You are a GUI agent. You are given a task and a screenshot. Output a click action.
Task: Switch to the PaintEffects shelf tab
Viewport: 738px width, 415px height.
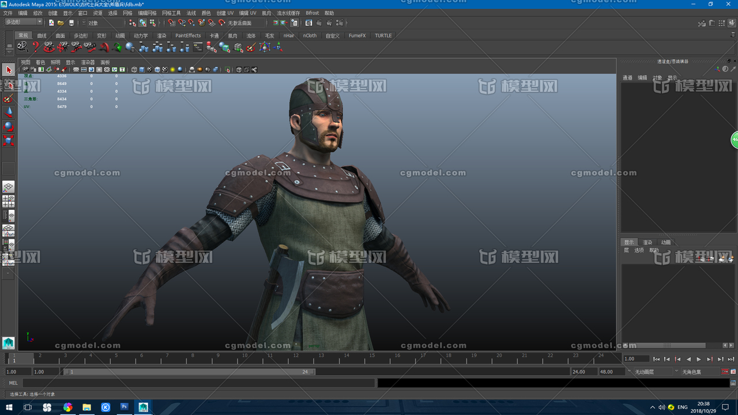coord(188,36)
